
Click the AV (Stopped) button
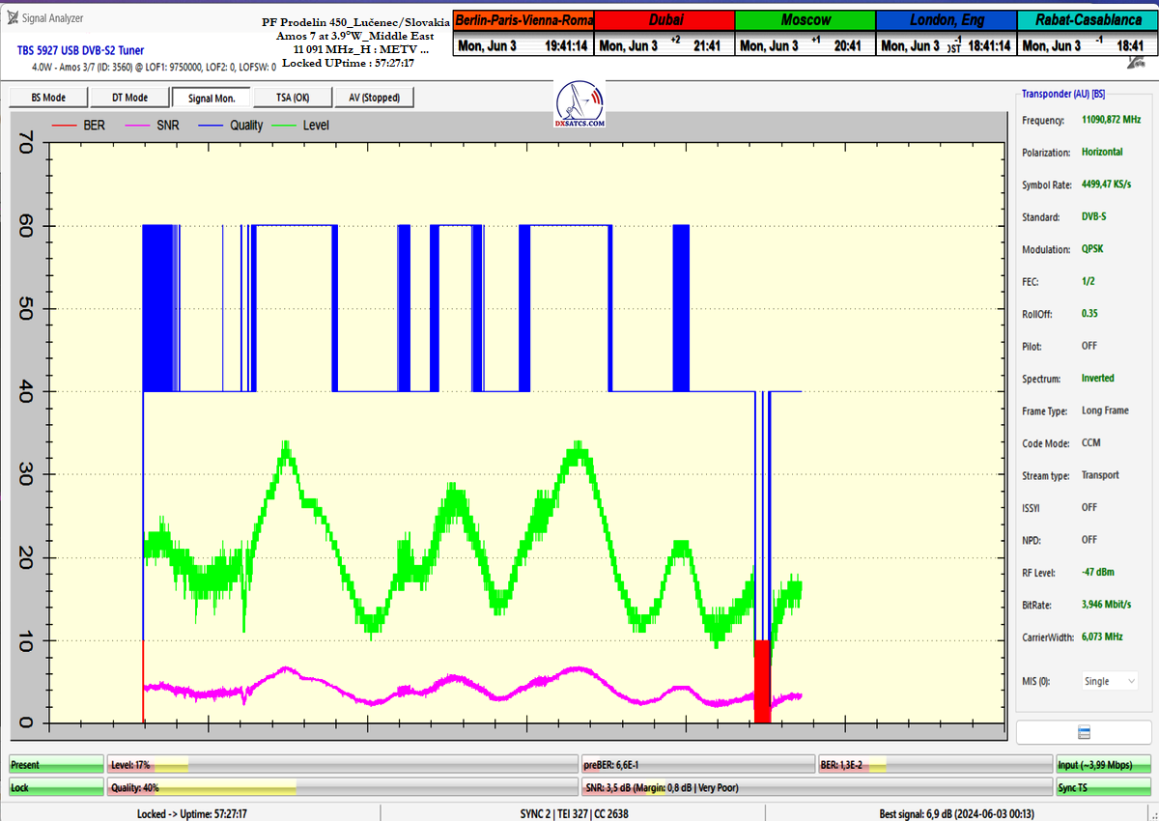pyautogui.click(x=374, y=98)
